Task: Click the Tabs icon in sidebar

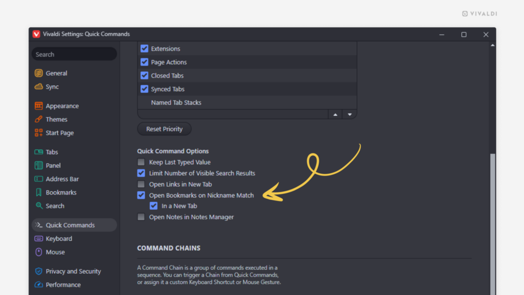Action: coord(39,152)
